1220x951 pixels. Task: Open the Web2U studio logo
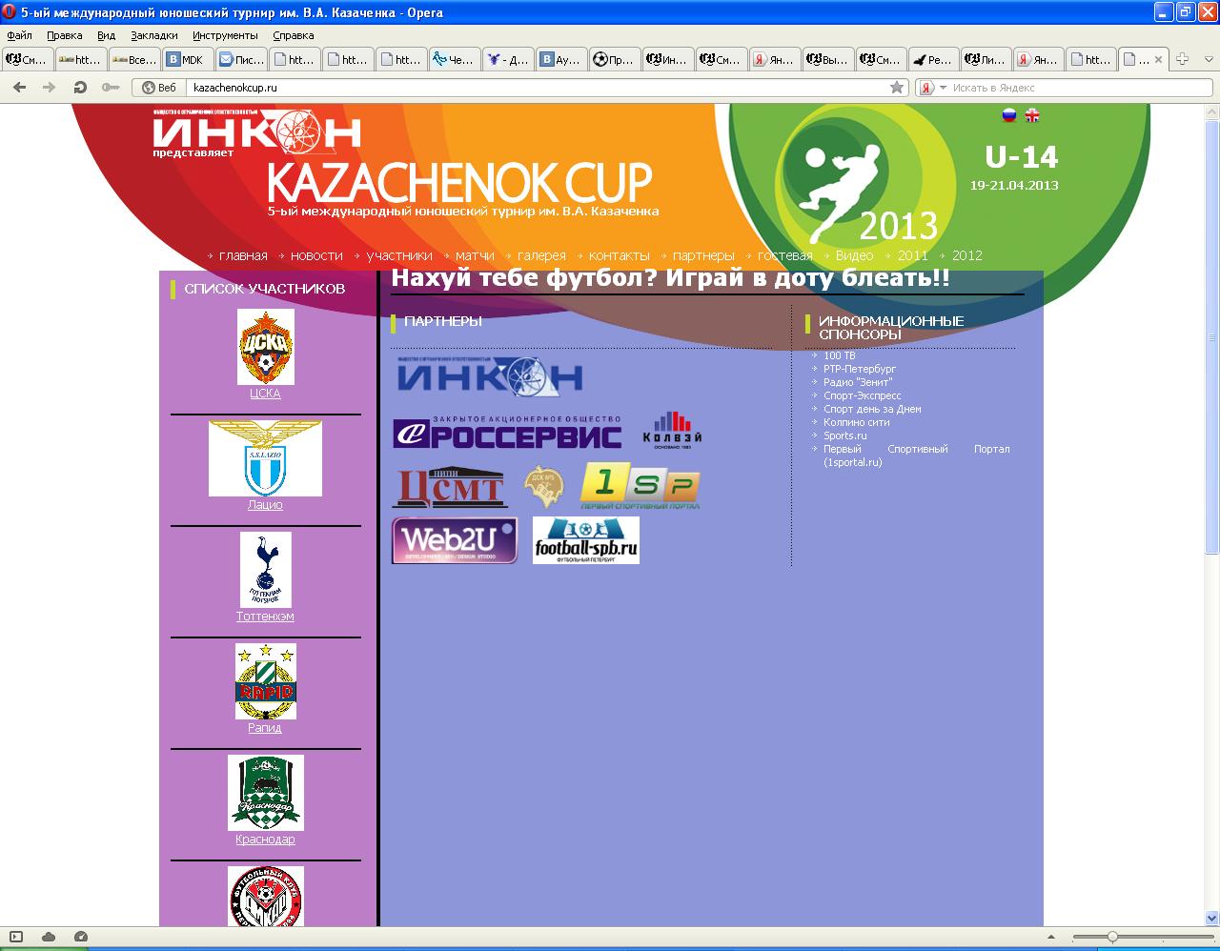(x=455, y=540)
